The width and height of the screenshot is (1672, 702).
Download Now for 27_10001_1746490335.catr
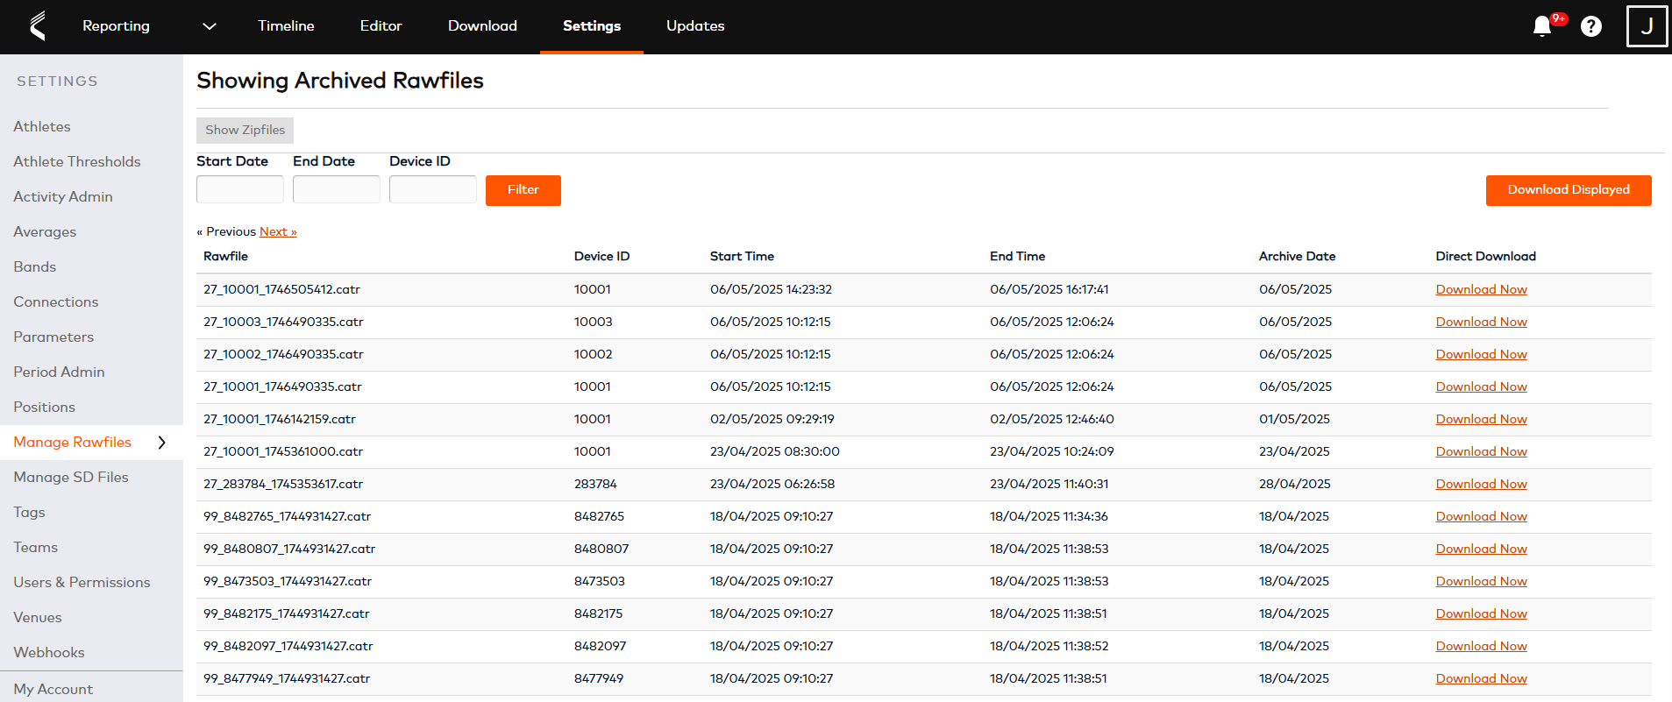click(1481, 387)
